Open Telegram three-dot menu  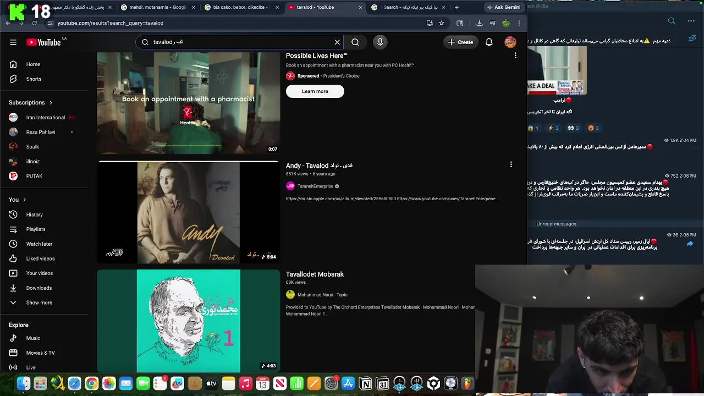tap(691, 21)
